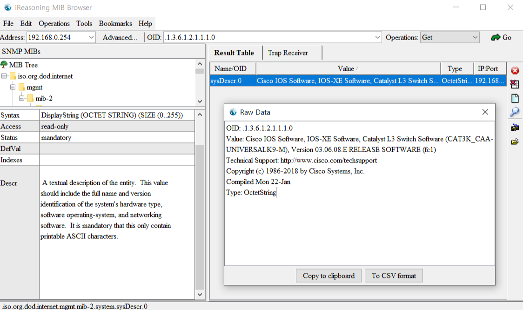
Task: Click the Raw Data dialog globe icon
Action: click(233, 112)
